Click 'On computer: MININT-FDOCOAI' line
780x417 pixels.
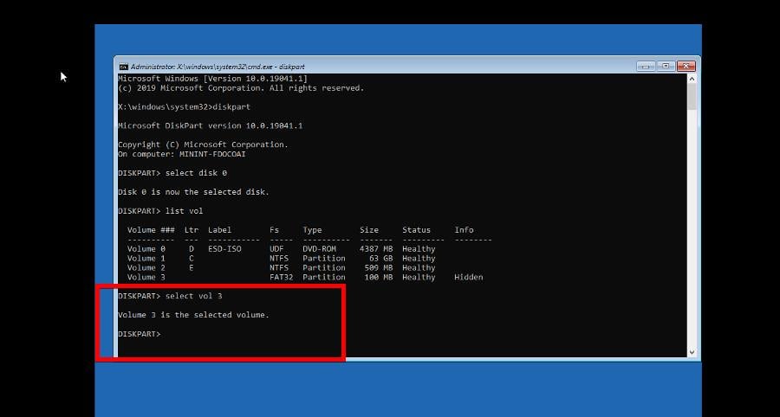click(x=182, y=154)
